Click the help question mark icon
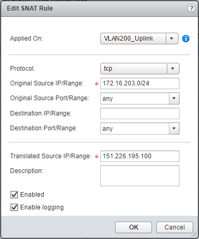This screenshot has width=199, height=239. (191, 8)
